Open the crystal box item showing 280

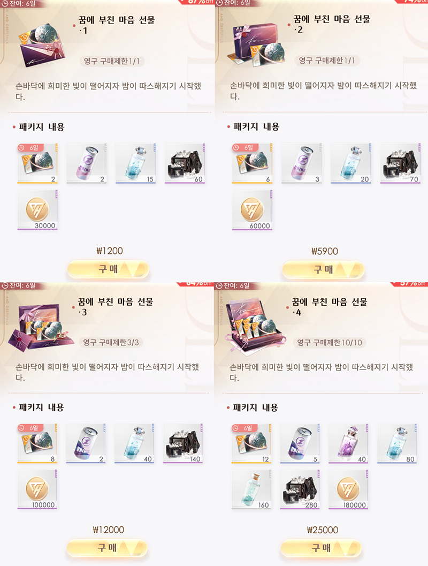tap(300, 489)
